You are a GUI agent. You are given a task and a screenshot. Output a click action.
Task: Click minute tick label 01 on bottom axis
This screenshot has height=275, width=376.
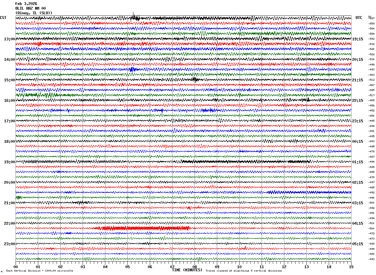pyautogui.click(x=38, y=267)
